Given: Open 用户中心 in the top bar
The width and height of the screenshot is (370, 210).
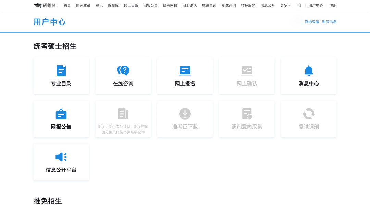Looking at the screenshot, I should click(x=316, y=5).
